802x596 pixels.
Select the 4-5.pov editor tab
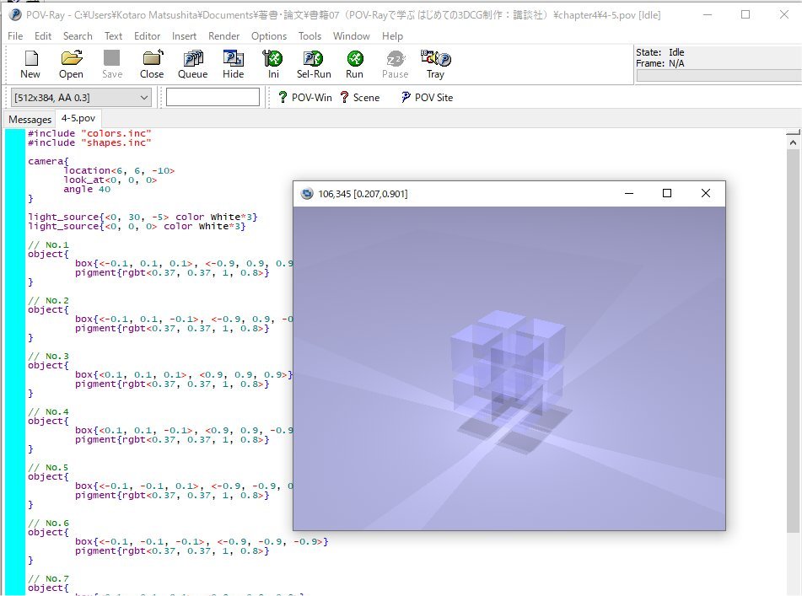click(78, 119)
